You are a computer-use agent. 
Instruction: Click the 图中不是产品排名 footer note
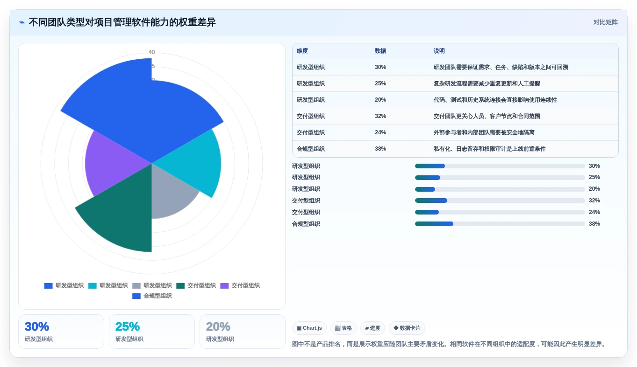click(450, 345)
